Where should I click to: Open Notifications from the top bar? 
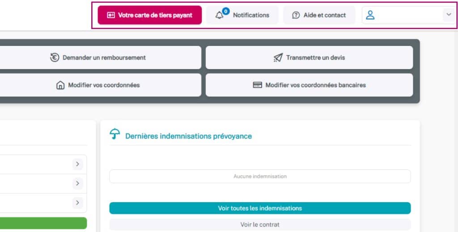pyautogui.click(x=251, y=15)
